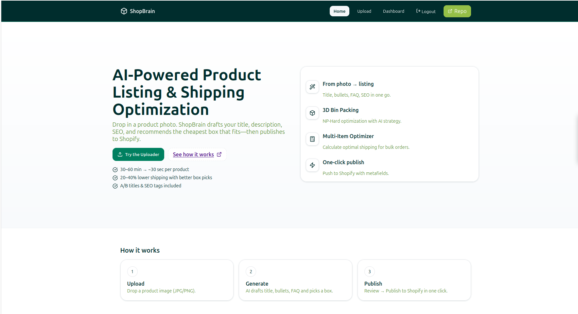Open the Upload page from navbar

364,11
